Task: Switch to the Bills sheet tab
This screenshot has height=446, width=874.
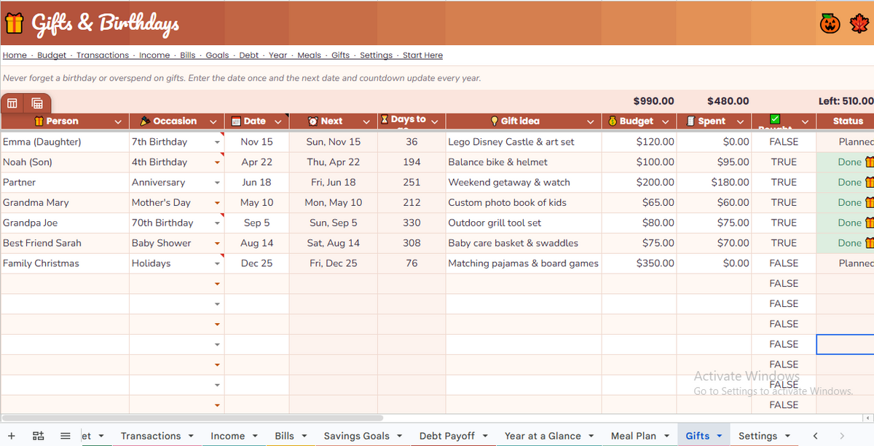Action: [285, 436]
